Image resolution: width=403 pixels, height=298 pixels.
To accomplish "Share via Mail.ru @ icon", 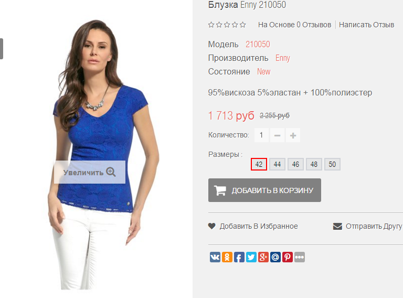I will point(275,257).
